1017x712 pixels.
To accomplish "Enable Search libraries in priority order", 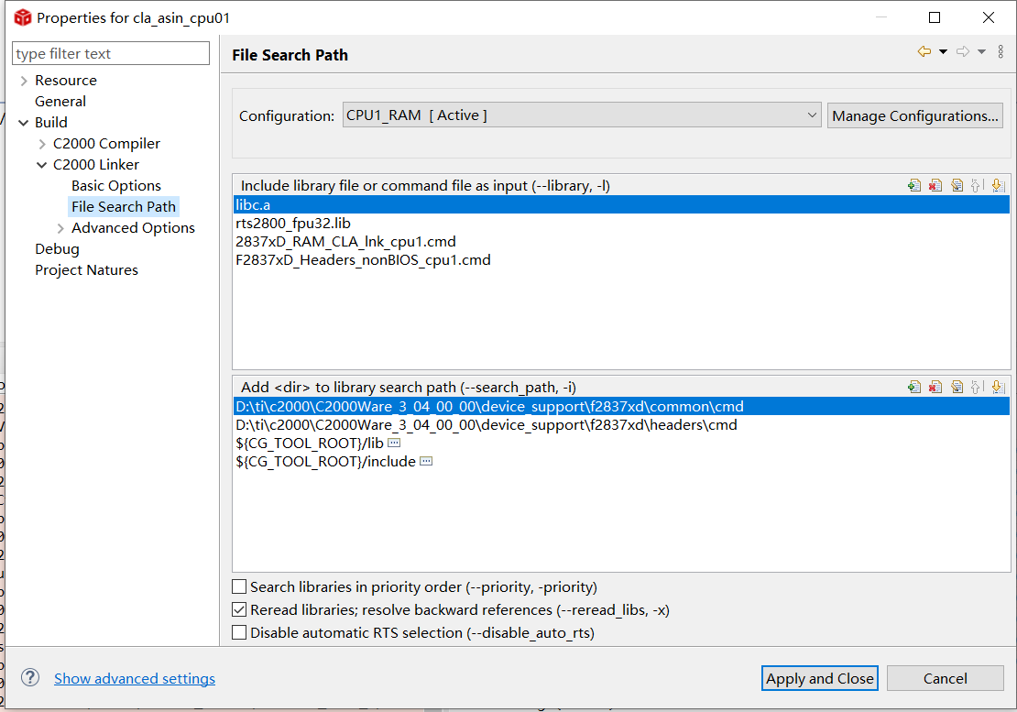I will click(x=240, y=586).
